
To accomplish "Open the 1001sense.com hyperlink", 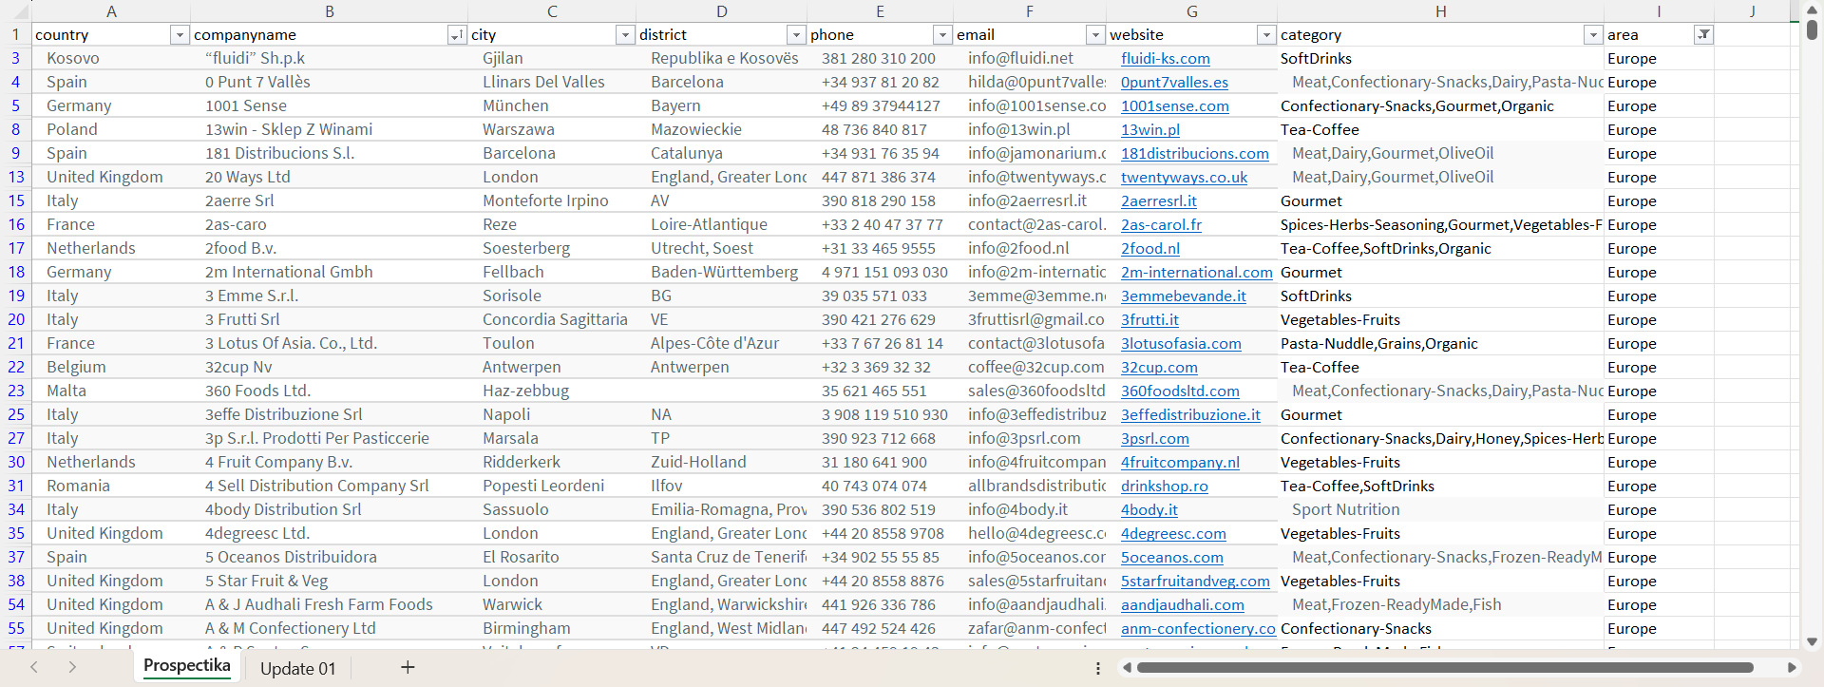I will point(1175,106).
